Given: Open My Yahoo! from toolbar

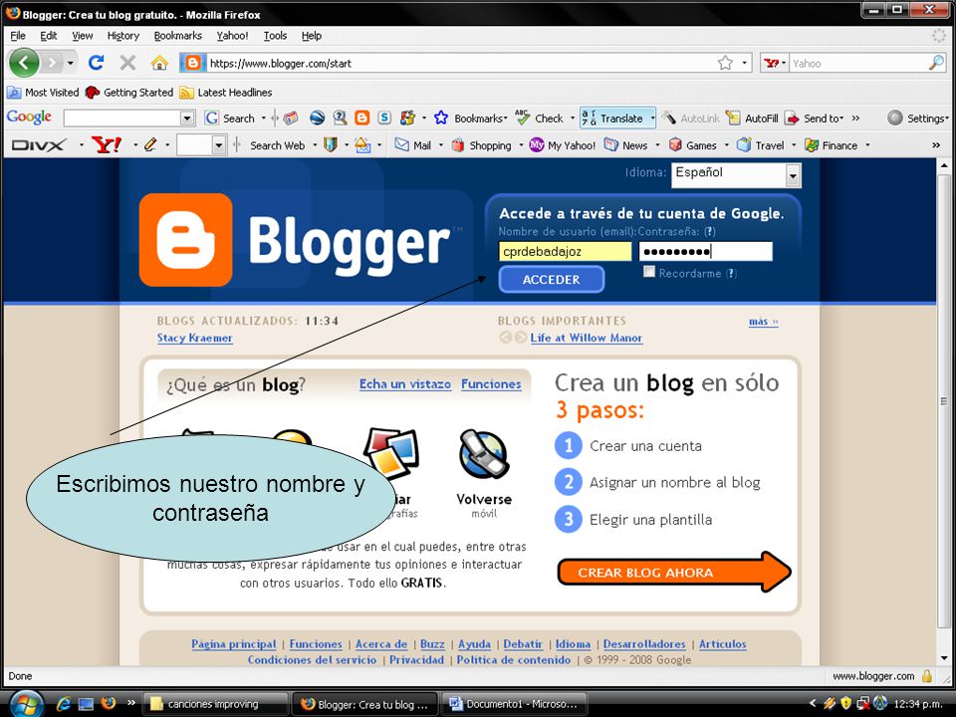Looking at the screenshot, I should coord(562,145).
